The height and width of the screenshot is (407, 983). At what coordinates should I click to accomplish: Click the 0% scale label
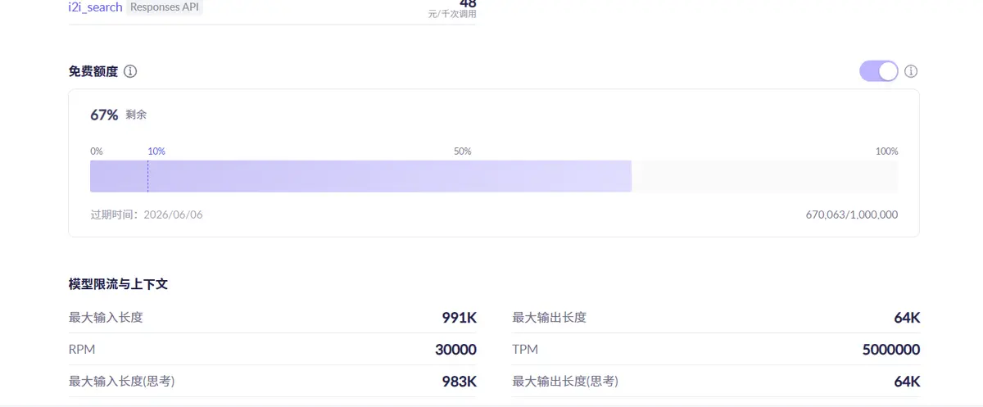pyautogui.click(x=97, y=151)
